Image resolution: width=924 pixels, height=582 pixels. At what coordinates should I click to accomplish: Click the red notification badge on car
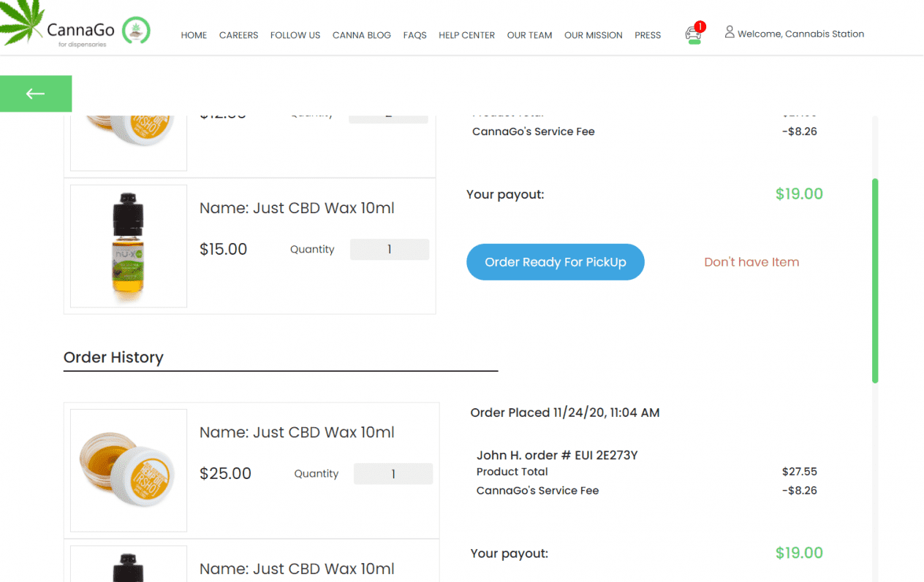tap(700, 26)
